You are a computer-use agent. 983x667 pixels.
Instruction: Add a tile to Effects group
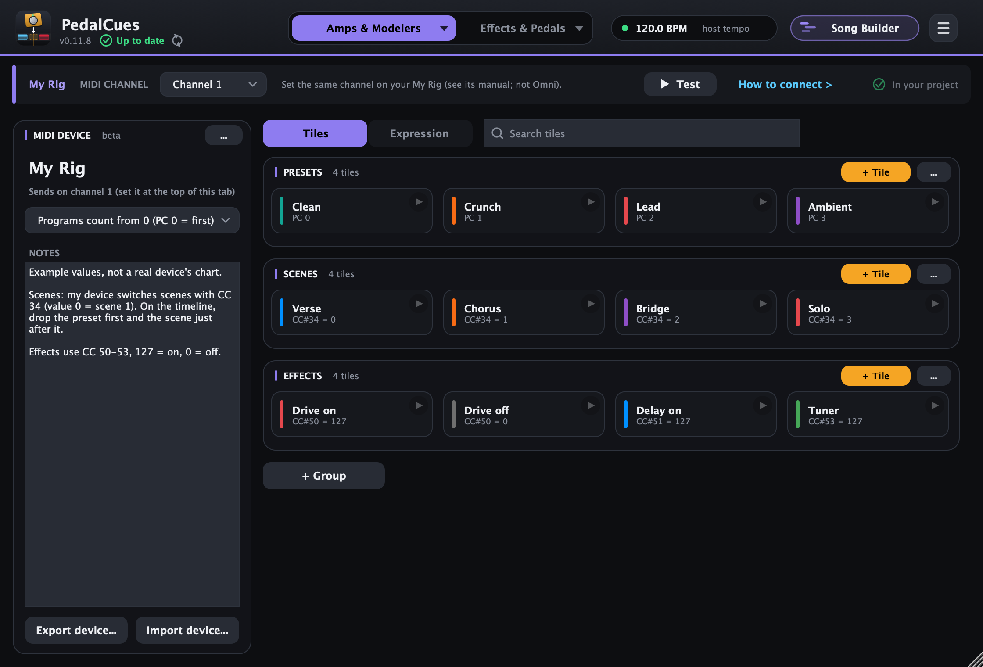pos(875,376)
